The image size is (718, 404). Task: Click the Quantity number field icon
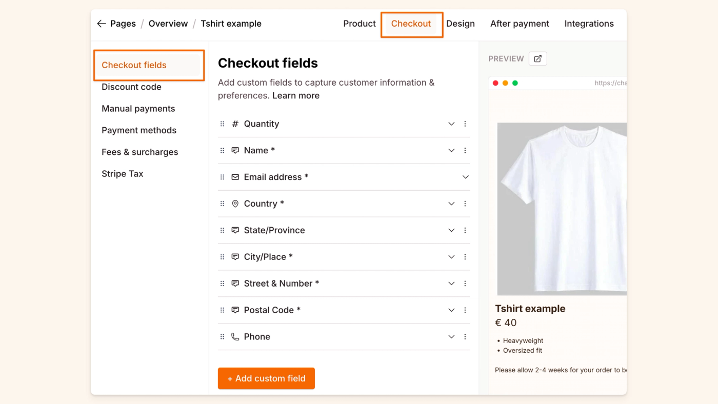(235, 124)
